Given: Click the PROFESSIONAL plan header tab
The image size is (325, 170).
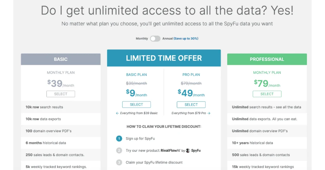Looking at the screenshot, I should (x=267, y=59).
